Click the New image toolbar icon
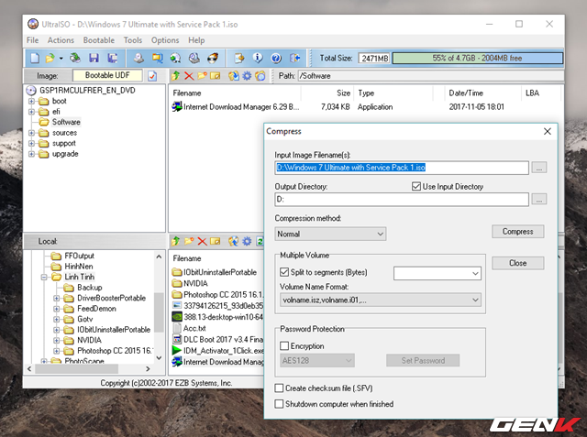The width and height of the screenshot is (587, 437). pyautogui.click(x=35, y=58)
